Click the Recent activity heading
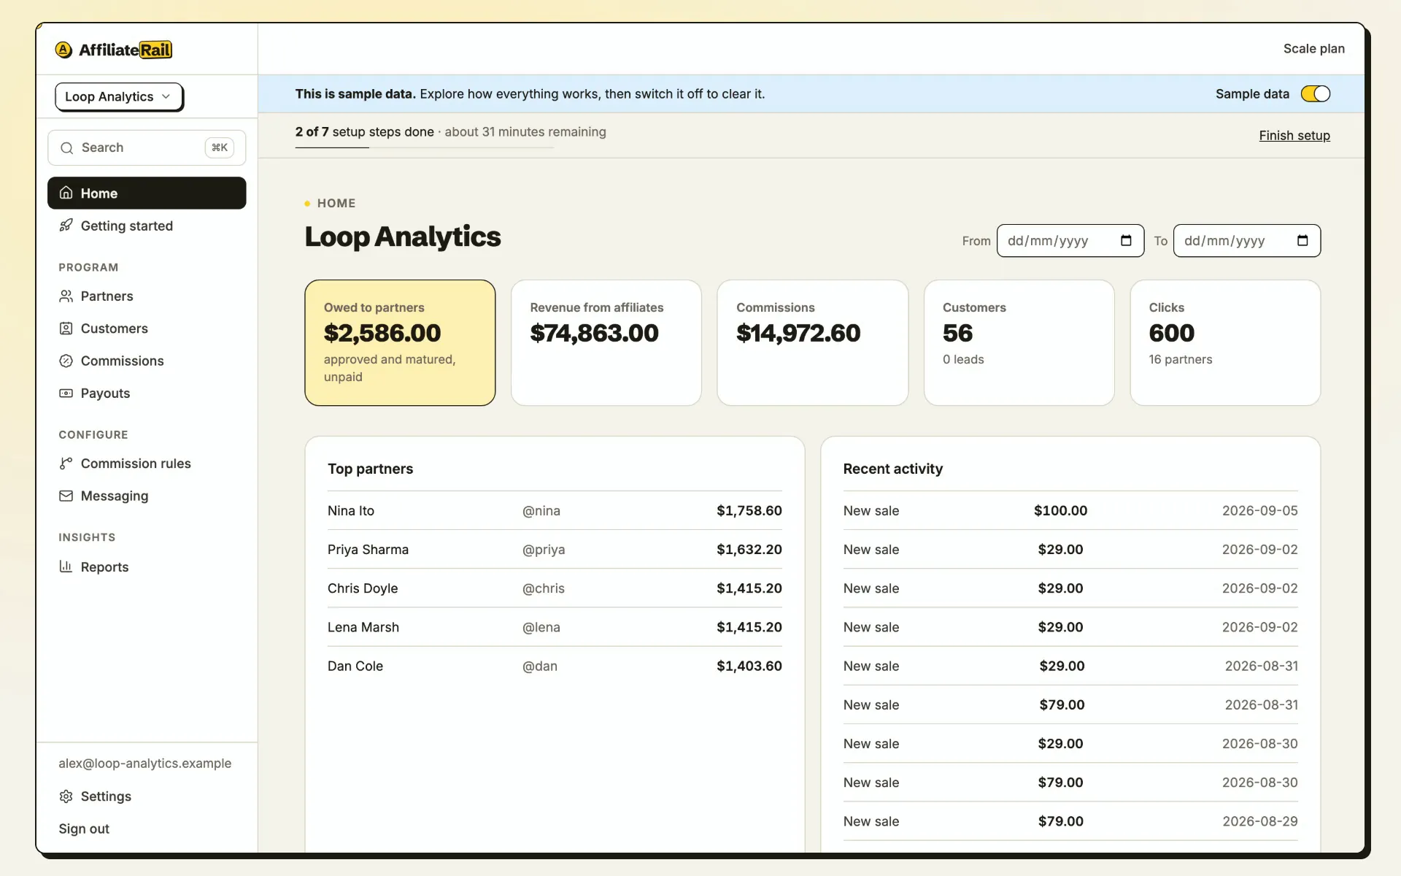Image resolution: width=1401 pixels, height=876 pixels. point(892,469)
